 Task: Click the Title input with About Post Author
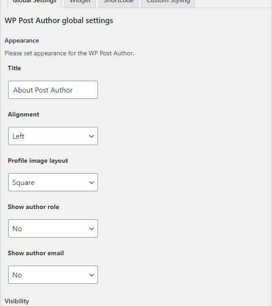pyautogui.click(x=53, y=90)
